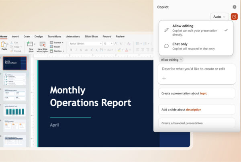Open the Transitions ribbon tab

tap(54, 37)
